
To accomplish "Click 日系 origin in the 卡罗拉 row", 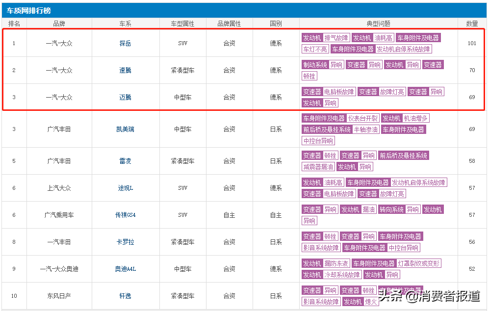I will pyautogui.click(x=276, y=242).
